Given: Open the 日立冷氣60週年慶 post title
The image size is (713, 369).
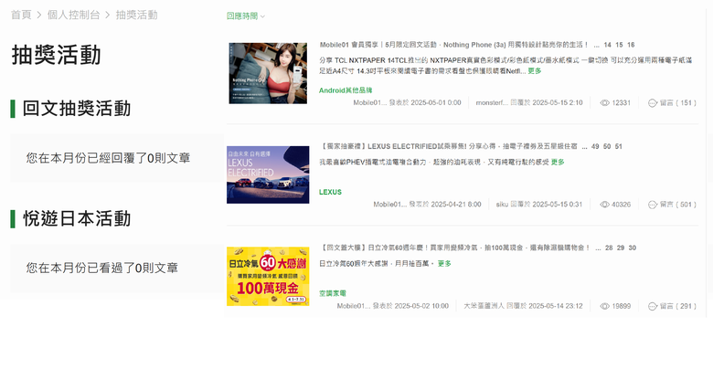Looking at the screenshot, I should coord(454,248).
